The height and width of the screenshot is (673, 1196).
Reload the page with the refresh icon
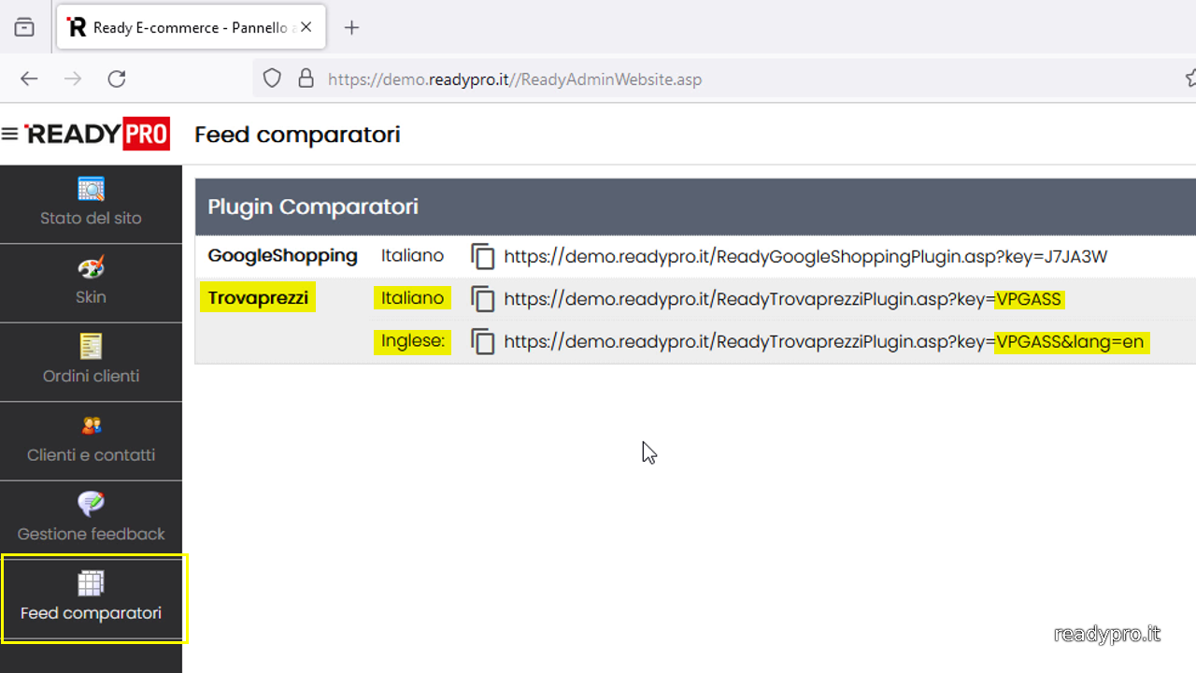tap(117, 79)
